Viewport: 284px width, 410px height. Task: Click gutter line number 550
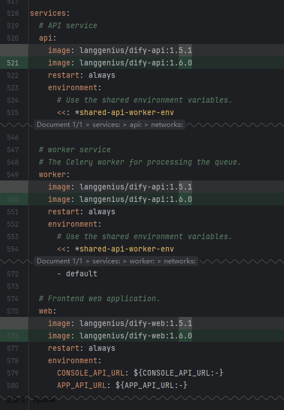(13, 200)
